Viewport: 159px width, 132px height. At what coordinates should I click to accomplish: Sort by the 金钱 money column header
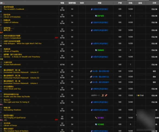pyautogui.click(x=140, y=3)
